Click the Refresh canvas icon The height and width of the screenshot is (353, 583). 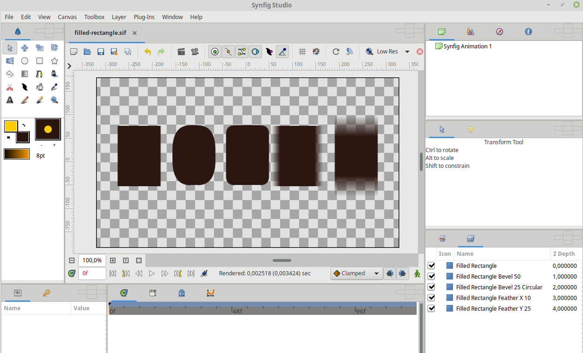point(336,52)
